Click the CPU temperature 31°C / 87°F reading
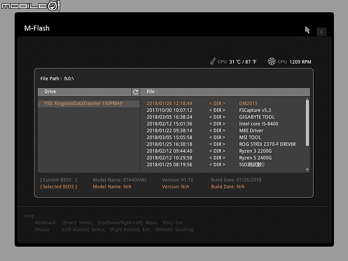348x261 pixels. pyautogui.click(x=243, y=62)
